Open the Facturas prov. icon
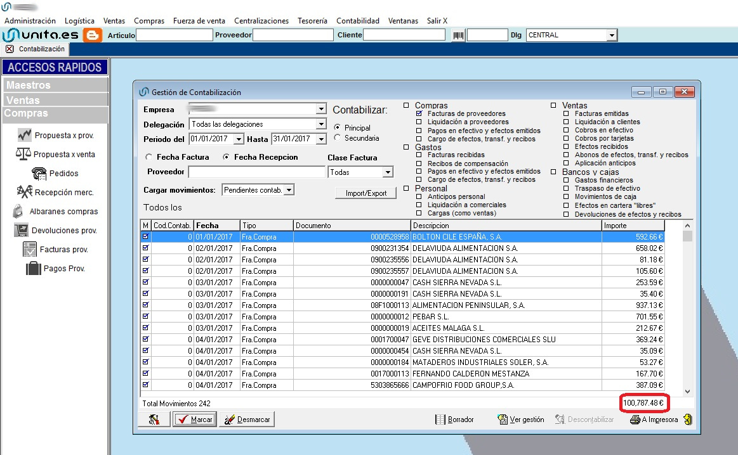Viewport: 738px width, 455px height. pyautogui.click(x=30, y=249)
